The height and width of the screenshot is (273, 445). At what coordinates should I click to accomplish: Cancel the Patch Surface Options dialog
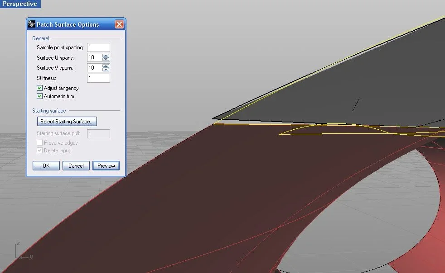tap(76, 166)
